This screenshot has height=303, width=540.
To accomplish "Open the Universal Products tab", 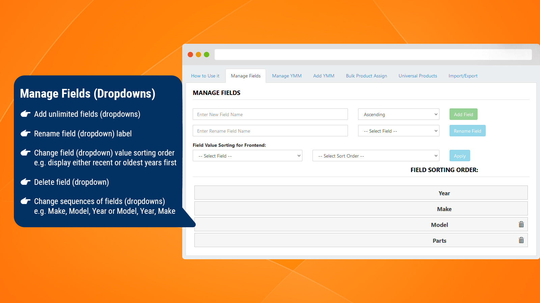I will (x=417, y=76).
